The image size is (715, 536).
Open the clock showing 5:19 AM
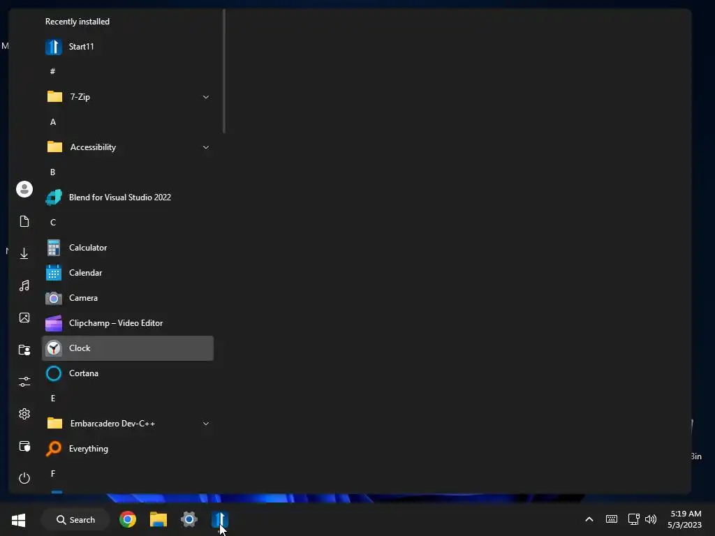click(686, 519)
